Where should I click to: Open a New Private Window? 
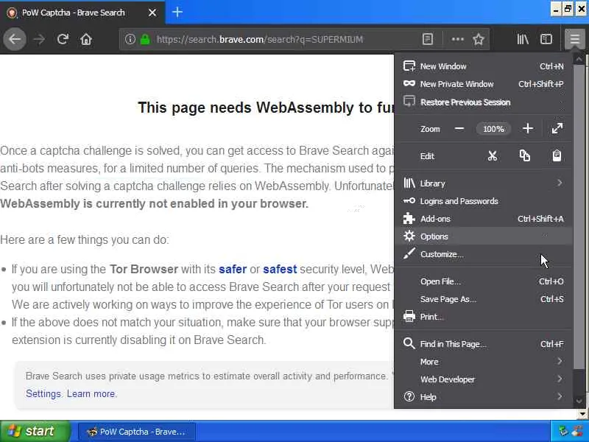coord(484,84)
